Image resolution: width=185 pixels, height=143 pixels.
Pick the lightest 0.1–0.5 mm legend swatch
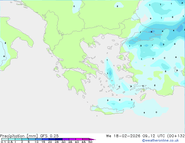tap(5, 139)
